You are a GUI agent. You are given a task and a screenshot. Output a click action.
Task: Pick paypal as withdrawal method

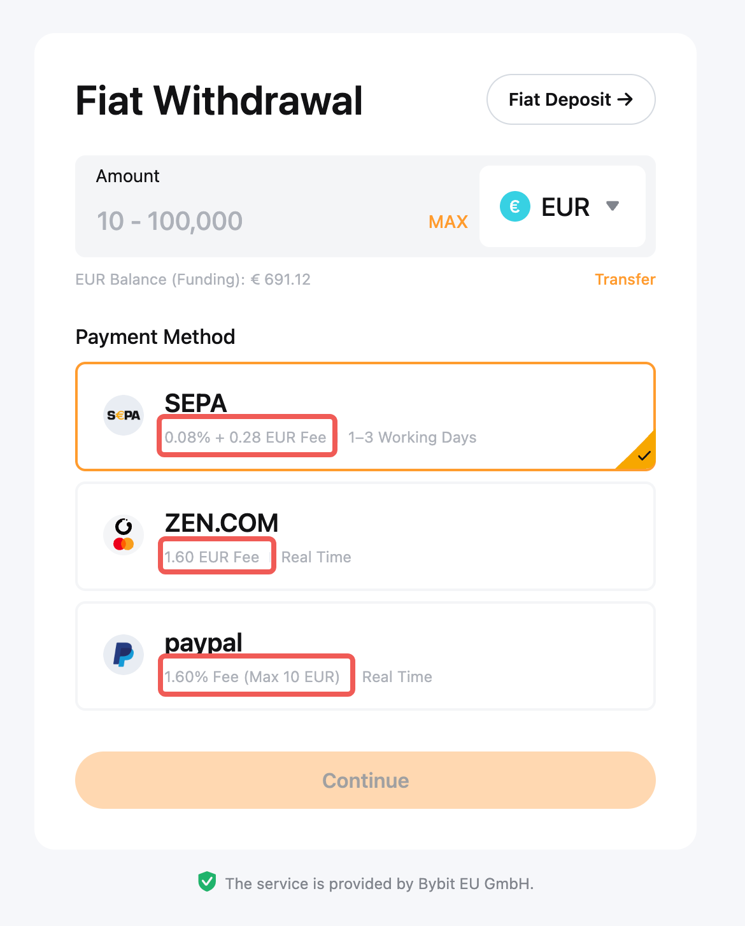(x=365, y=656)
